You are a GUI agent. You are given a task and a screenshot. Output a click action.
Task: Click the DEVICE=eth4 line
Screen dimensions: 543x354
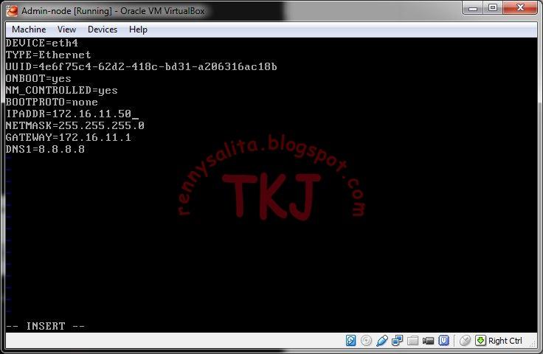click(x=42, y=43)
